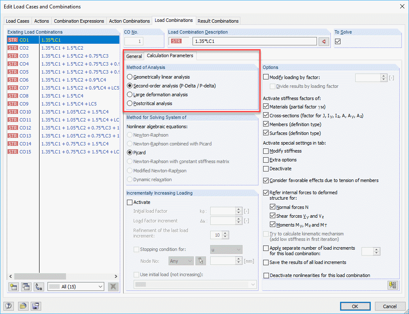Select the Picard solving method
409x314 pixels.
click(x=129, y=153)
